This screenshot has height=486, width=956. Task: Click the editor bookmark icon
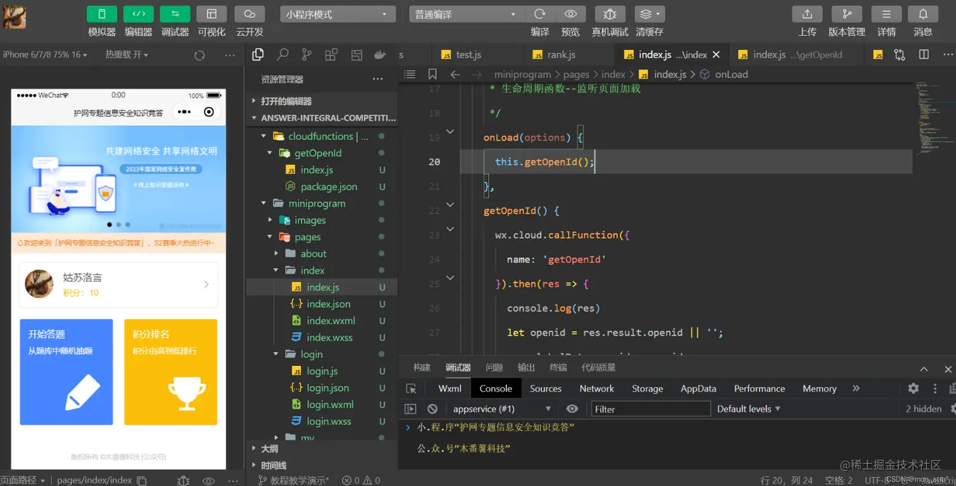(x=432, y=74)
